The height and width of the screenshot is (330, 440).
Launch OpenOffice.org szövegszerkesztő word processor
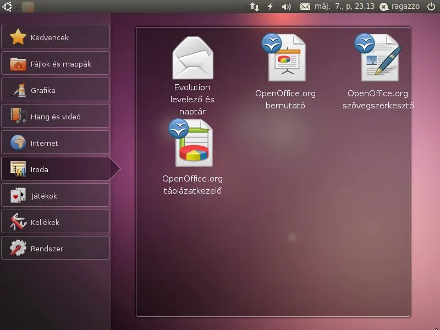[378, 71]
